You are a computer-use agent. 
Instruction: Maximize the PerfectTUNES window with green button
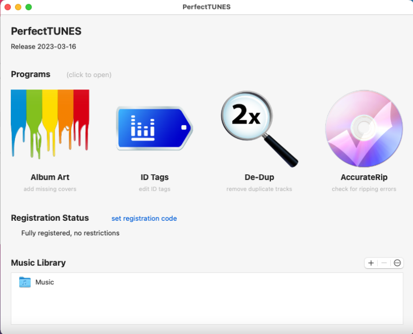(29, 7)
